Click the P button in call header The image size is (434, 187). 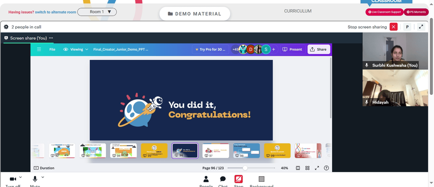point(407,27)
